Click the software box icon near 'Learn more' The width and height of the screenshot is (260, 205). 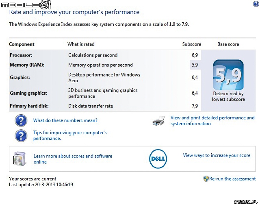19,159
